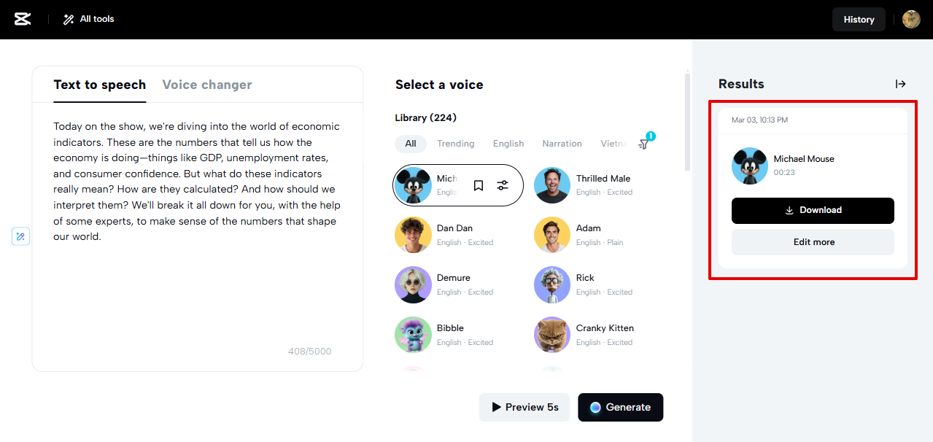Generate the speech audio
The width and height of the screenshot is (933, 442).
click(620, 407)
